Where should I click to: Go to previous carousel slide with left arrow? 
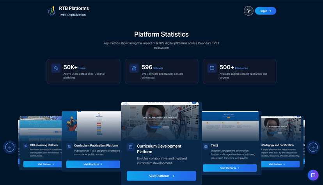(10, 147)
